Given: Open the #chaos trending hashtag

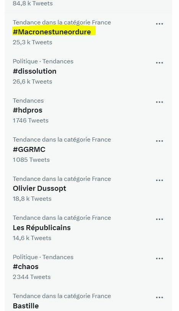Looking at the screenshot, I should 26,267.
